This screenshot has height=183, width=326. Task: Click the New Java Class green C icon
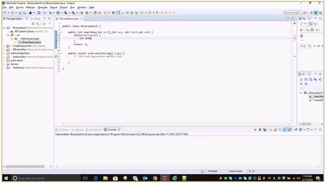[87, 13]
